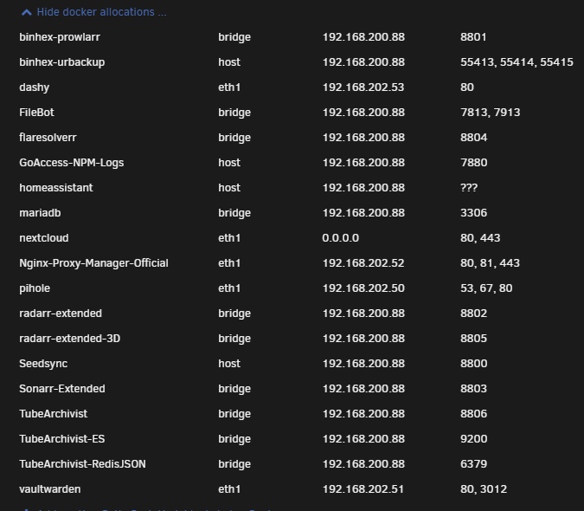Select flaresolverr in the allocations list

48,138
